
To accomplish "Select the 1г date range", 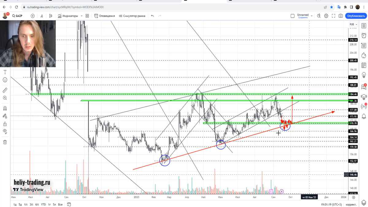I will tap(49, 205).
